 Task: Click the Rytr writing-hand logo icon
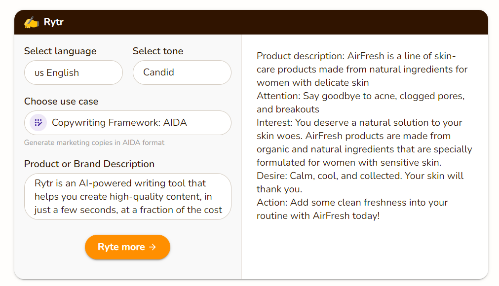click(31, 23)
